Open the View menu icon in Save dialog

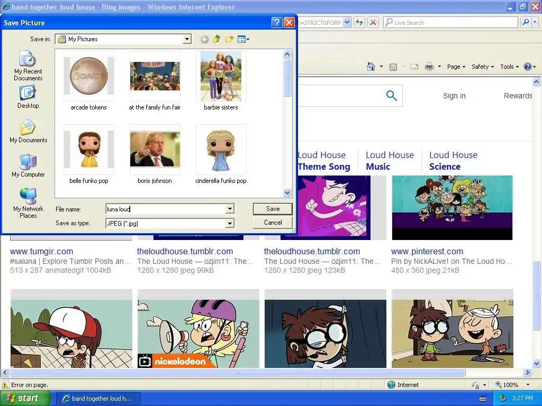(243, 39)
